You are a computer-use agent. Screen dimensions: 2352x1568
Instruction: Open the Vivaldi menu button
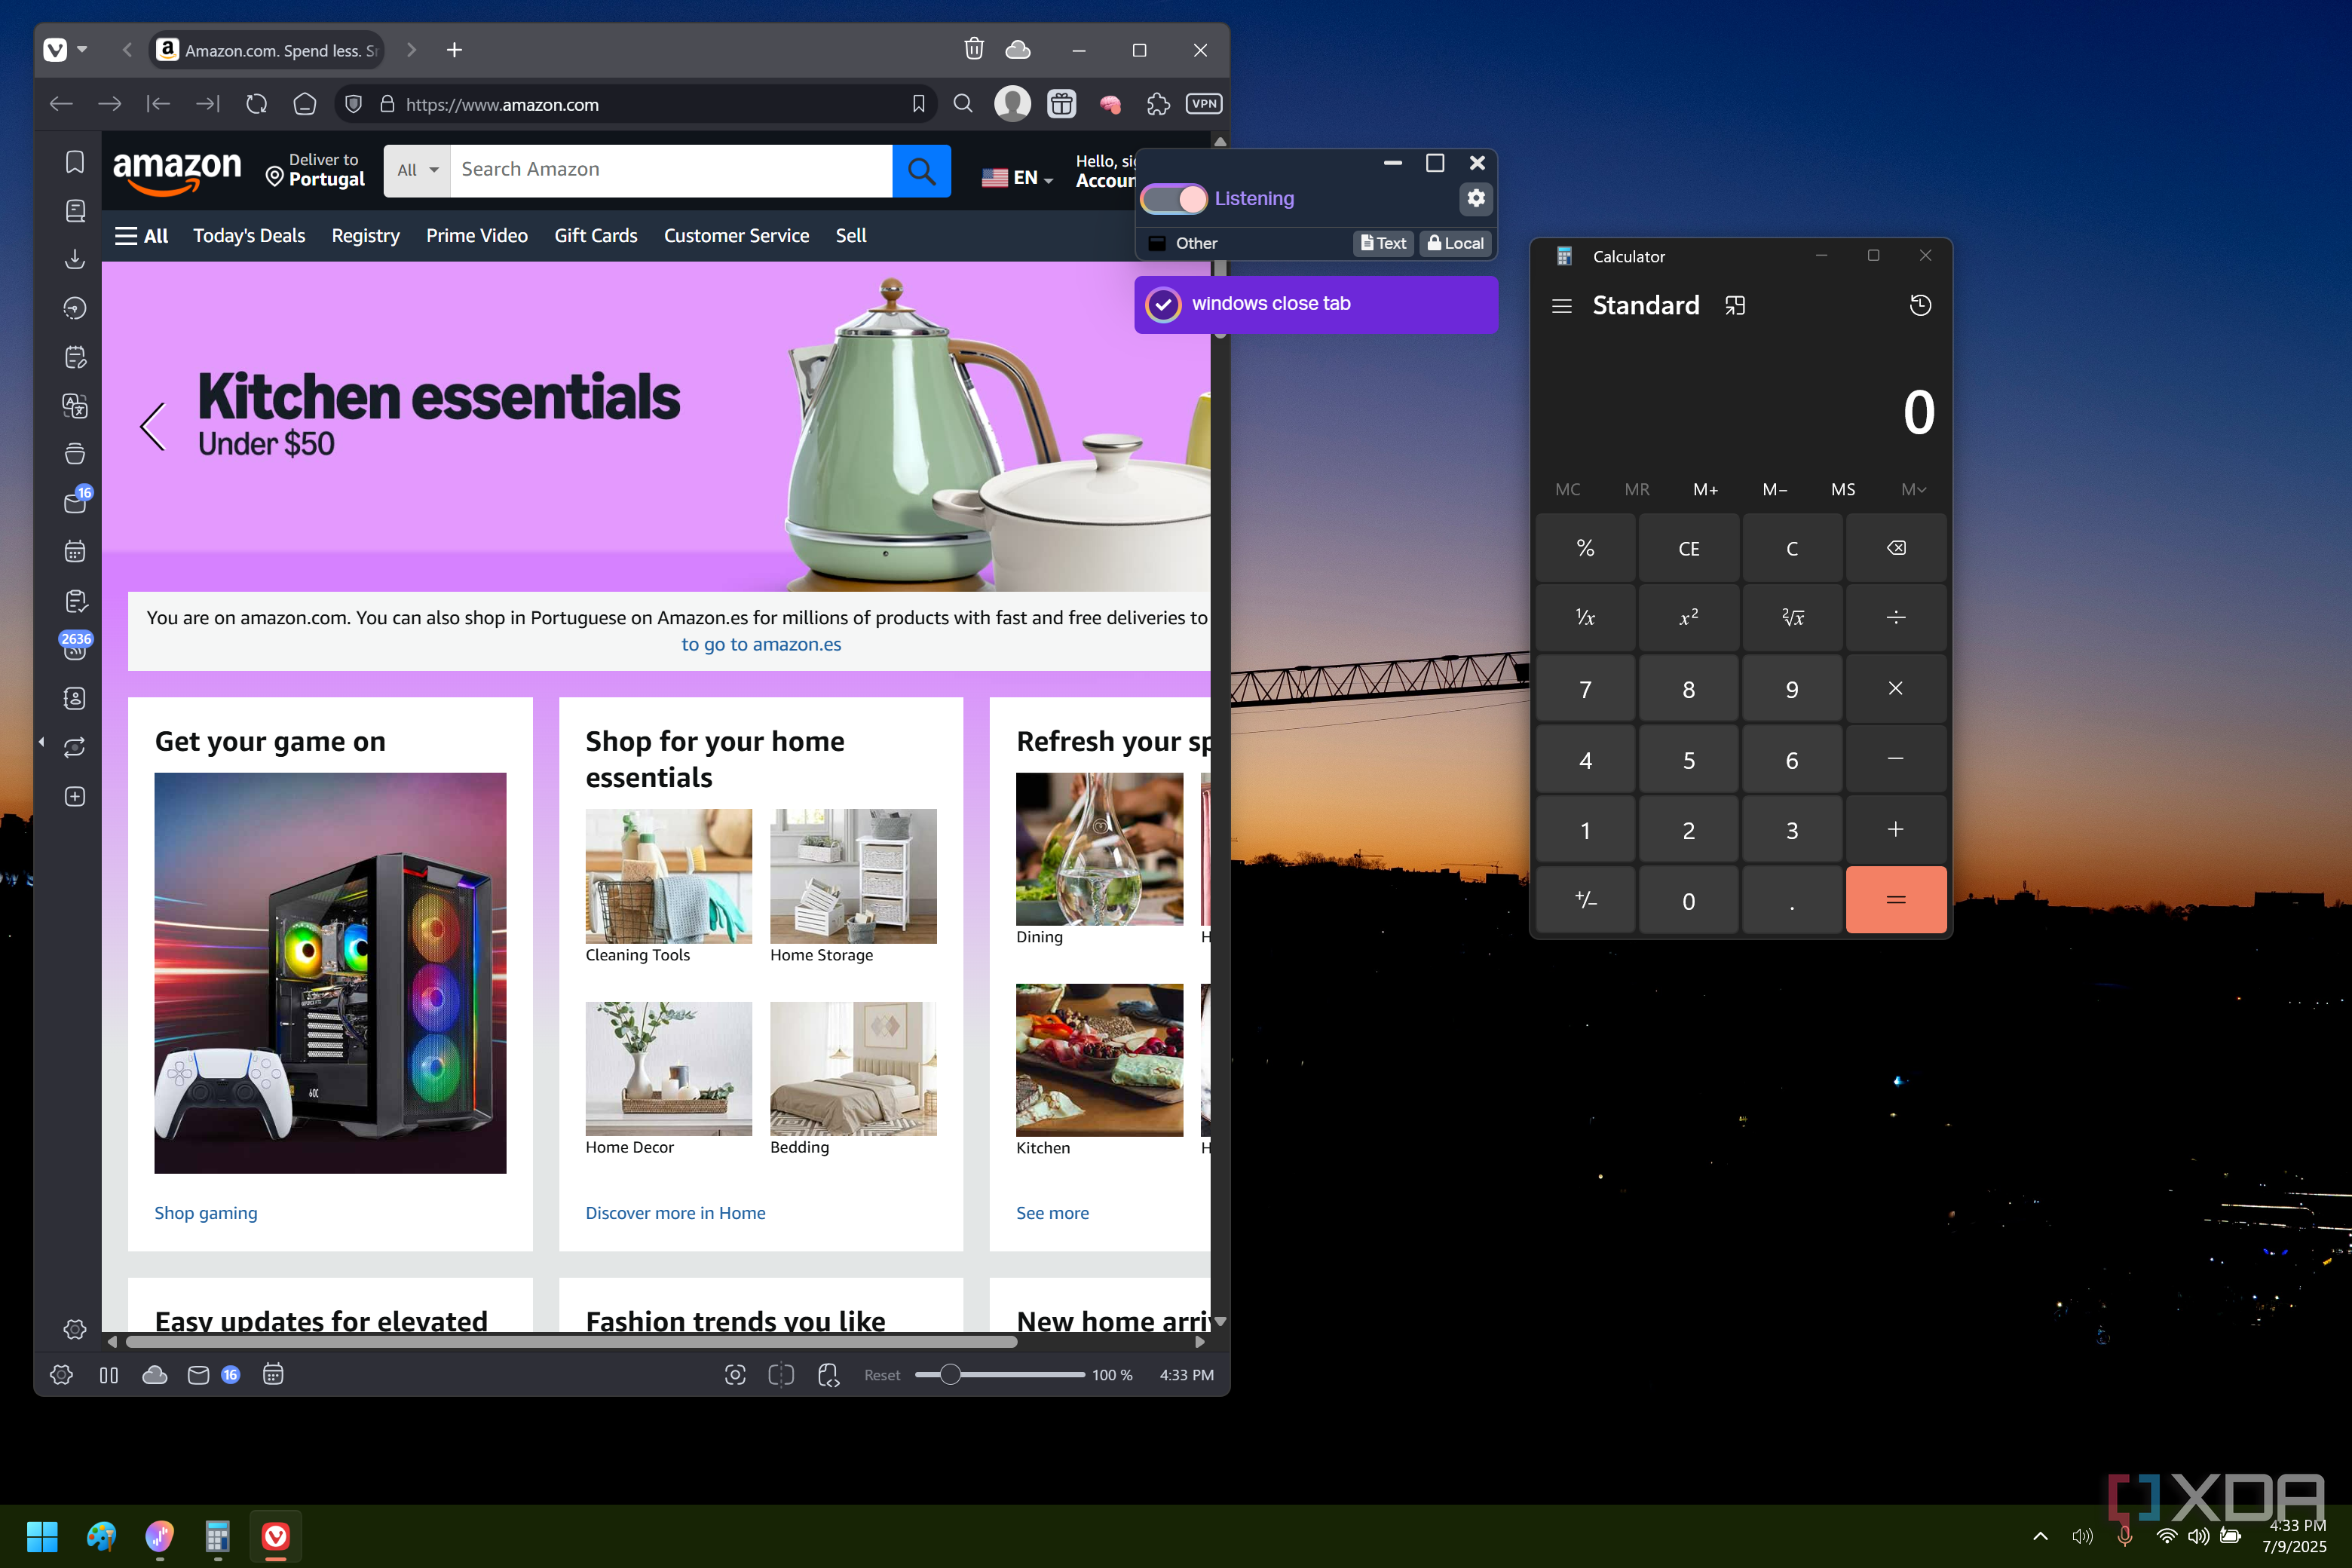point(56,50)
